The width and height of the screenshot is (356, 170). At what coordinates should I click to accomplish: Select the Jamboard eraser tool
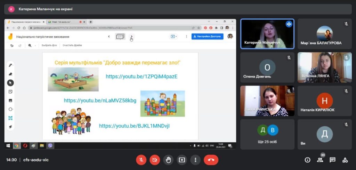click(x=10, y=74)
